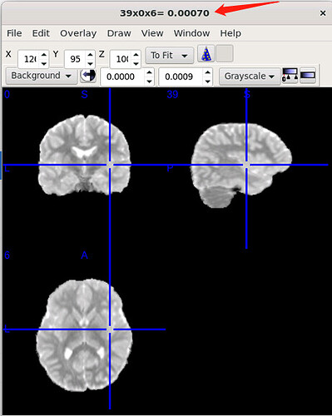This screenshot has height=416, width=332.
Task: Click the color bar display icon
Action: [x=308, y=76]
